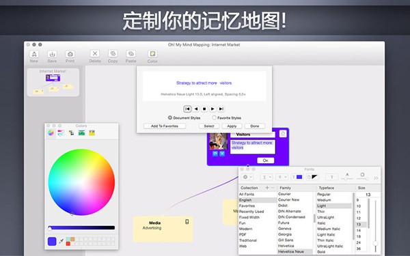This screenshot has height=256, width=410.
Task: Click the document background color button in Fonts
Action: pos(312,177)
